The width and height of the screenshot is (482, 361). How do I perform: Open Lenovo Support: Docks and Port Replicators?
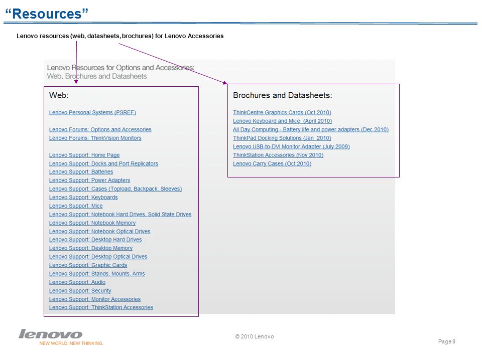[x=103, y=163]
